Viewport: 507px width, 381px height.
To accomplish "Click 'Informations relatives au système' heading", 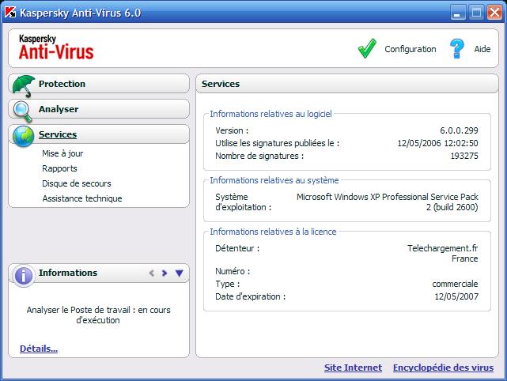I will pyautogui.click(x=274, y=180).
